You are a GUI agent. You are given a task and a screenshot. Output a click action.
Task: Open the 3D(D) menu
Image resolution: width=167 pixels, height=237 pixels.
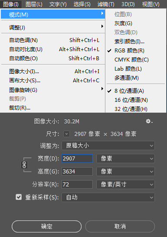pos(128,4)
